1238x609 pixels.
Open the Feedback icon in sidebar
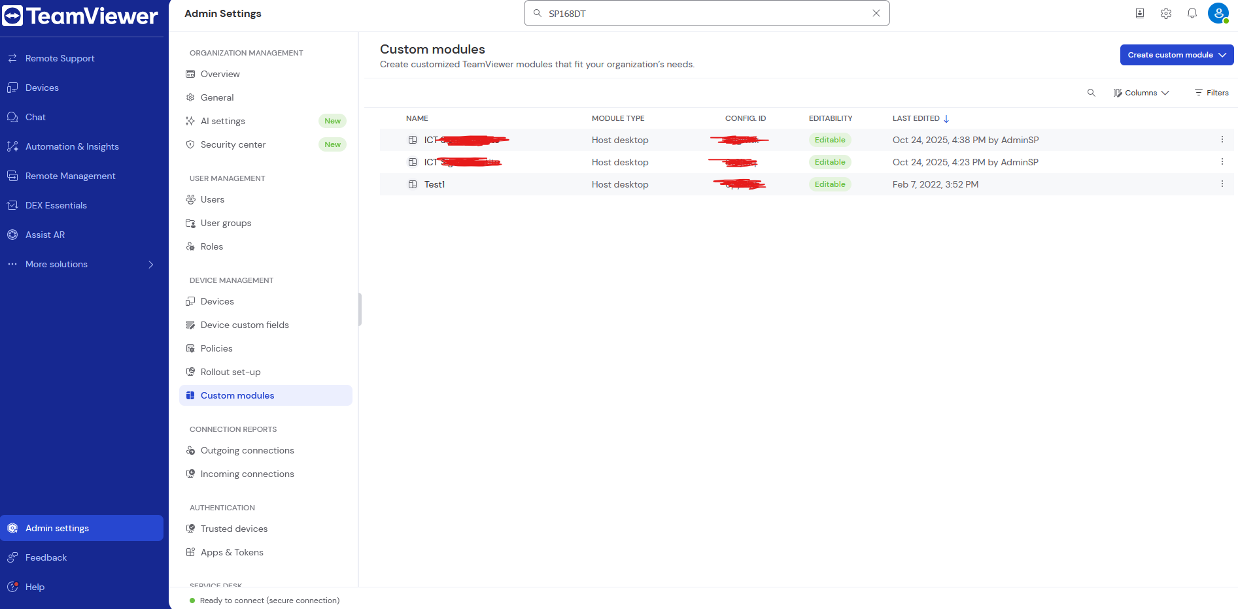(x=12, y=557)
